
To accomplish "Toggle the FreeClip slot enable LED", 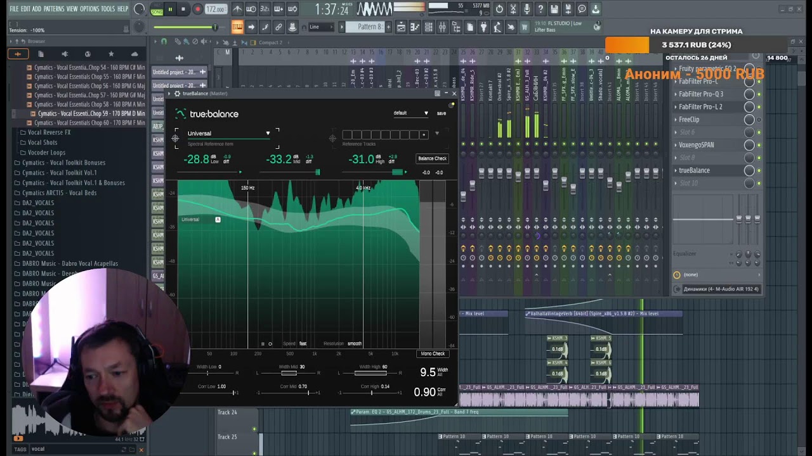I will pyautogui.click(x=759, y=120).
